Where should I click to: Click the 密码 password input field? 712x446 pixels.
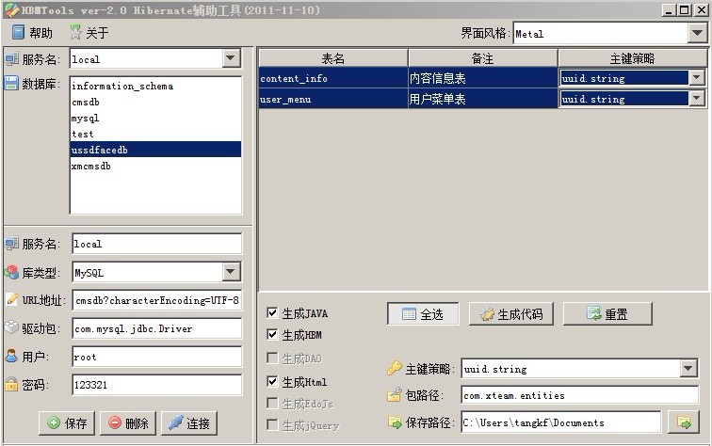click(157, 385)
